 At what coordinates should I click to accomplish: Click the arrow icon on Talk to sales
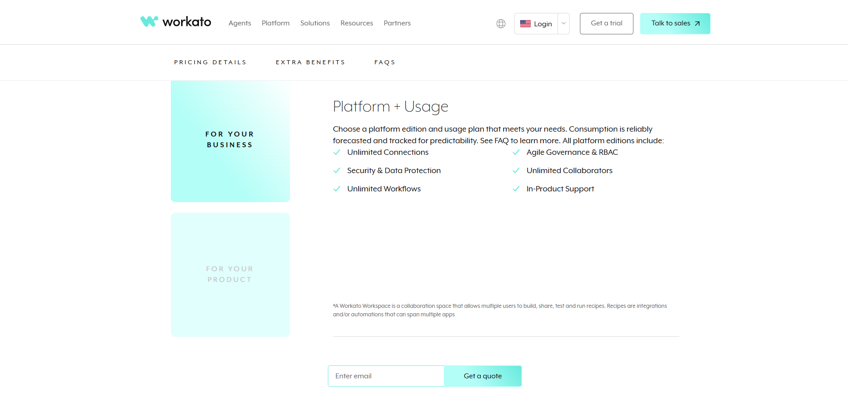click(x=697, y=24)
